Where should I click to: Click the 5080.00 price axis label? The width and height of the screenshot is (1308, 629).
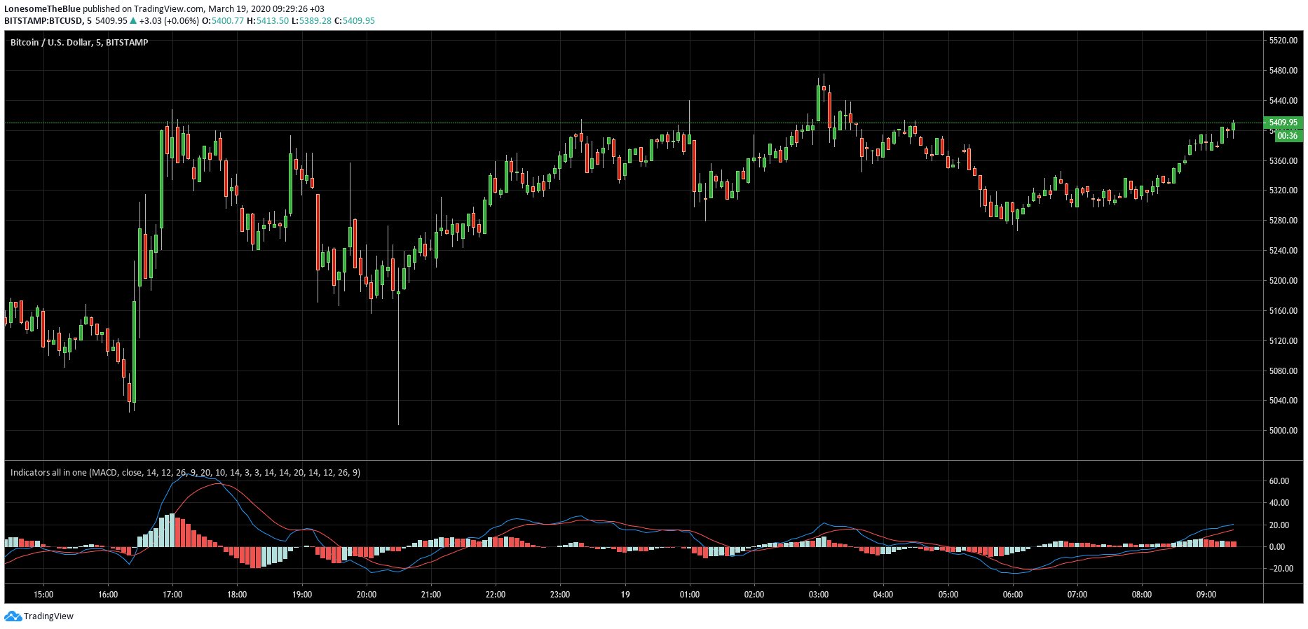pyautogui.click(x=1283, y=371)
